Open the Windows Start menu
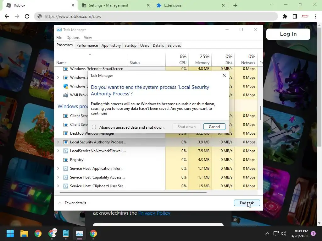 click(x=10, y=233)
